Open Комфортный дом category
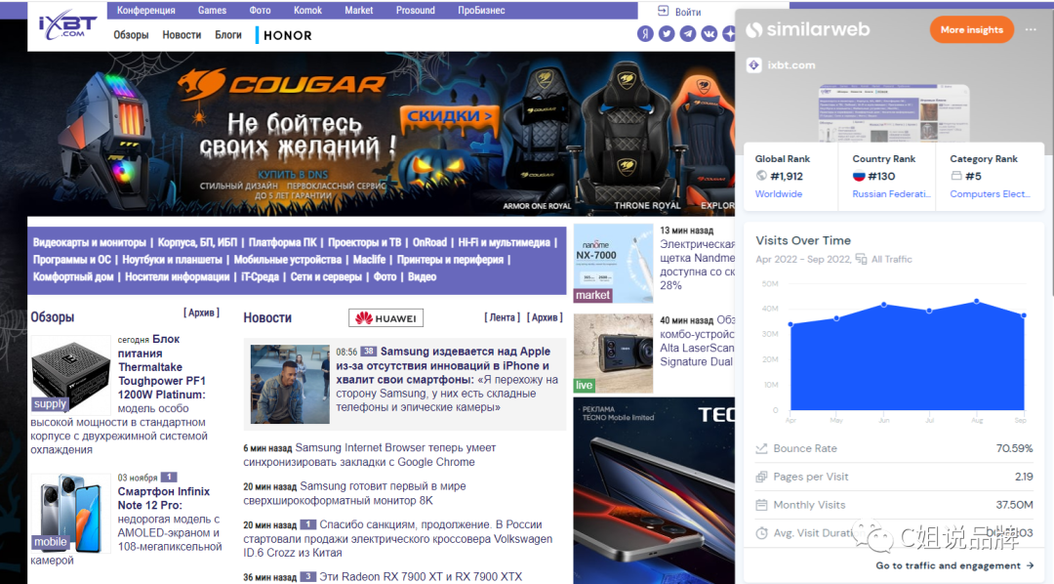 point(72,276)
